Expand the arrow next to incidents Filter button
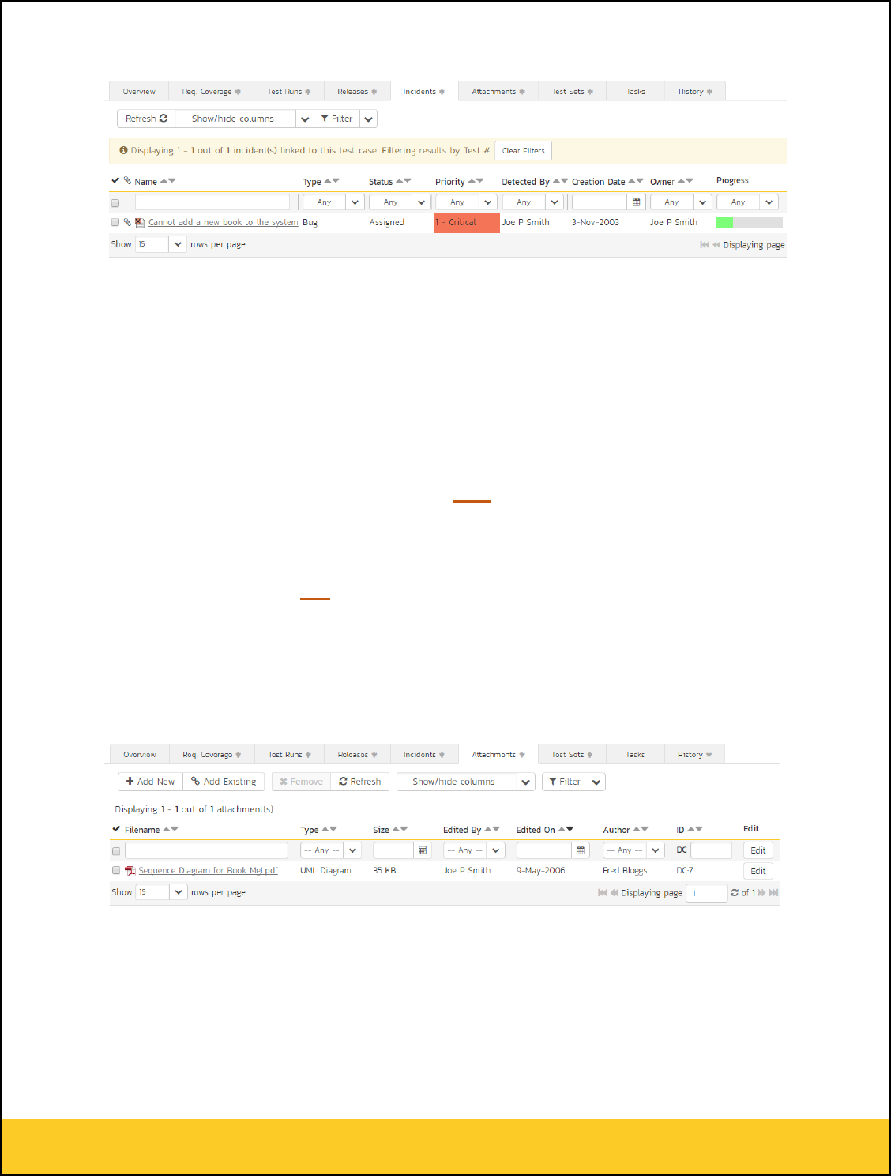The width and height of the screenshot is (891, 1176). point(369,119)
